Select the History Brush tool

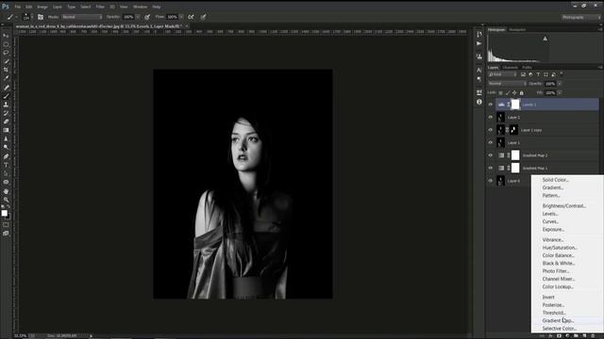coord(6,113)
